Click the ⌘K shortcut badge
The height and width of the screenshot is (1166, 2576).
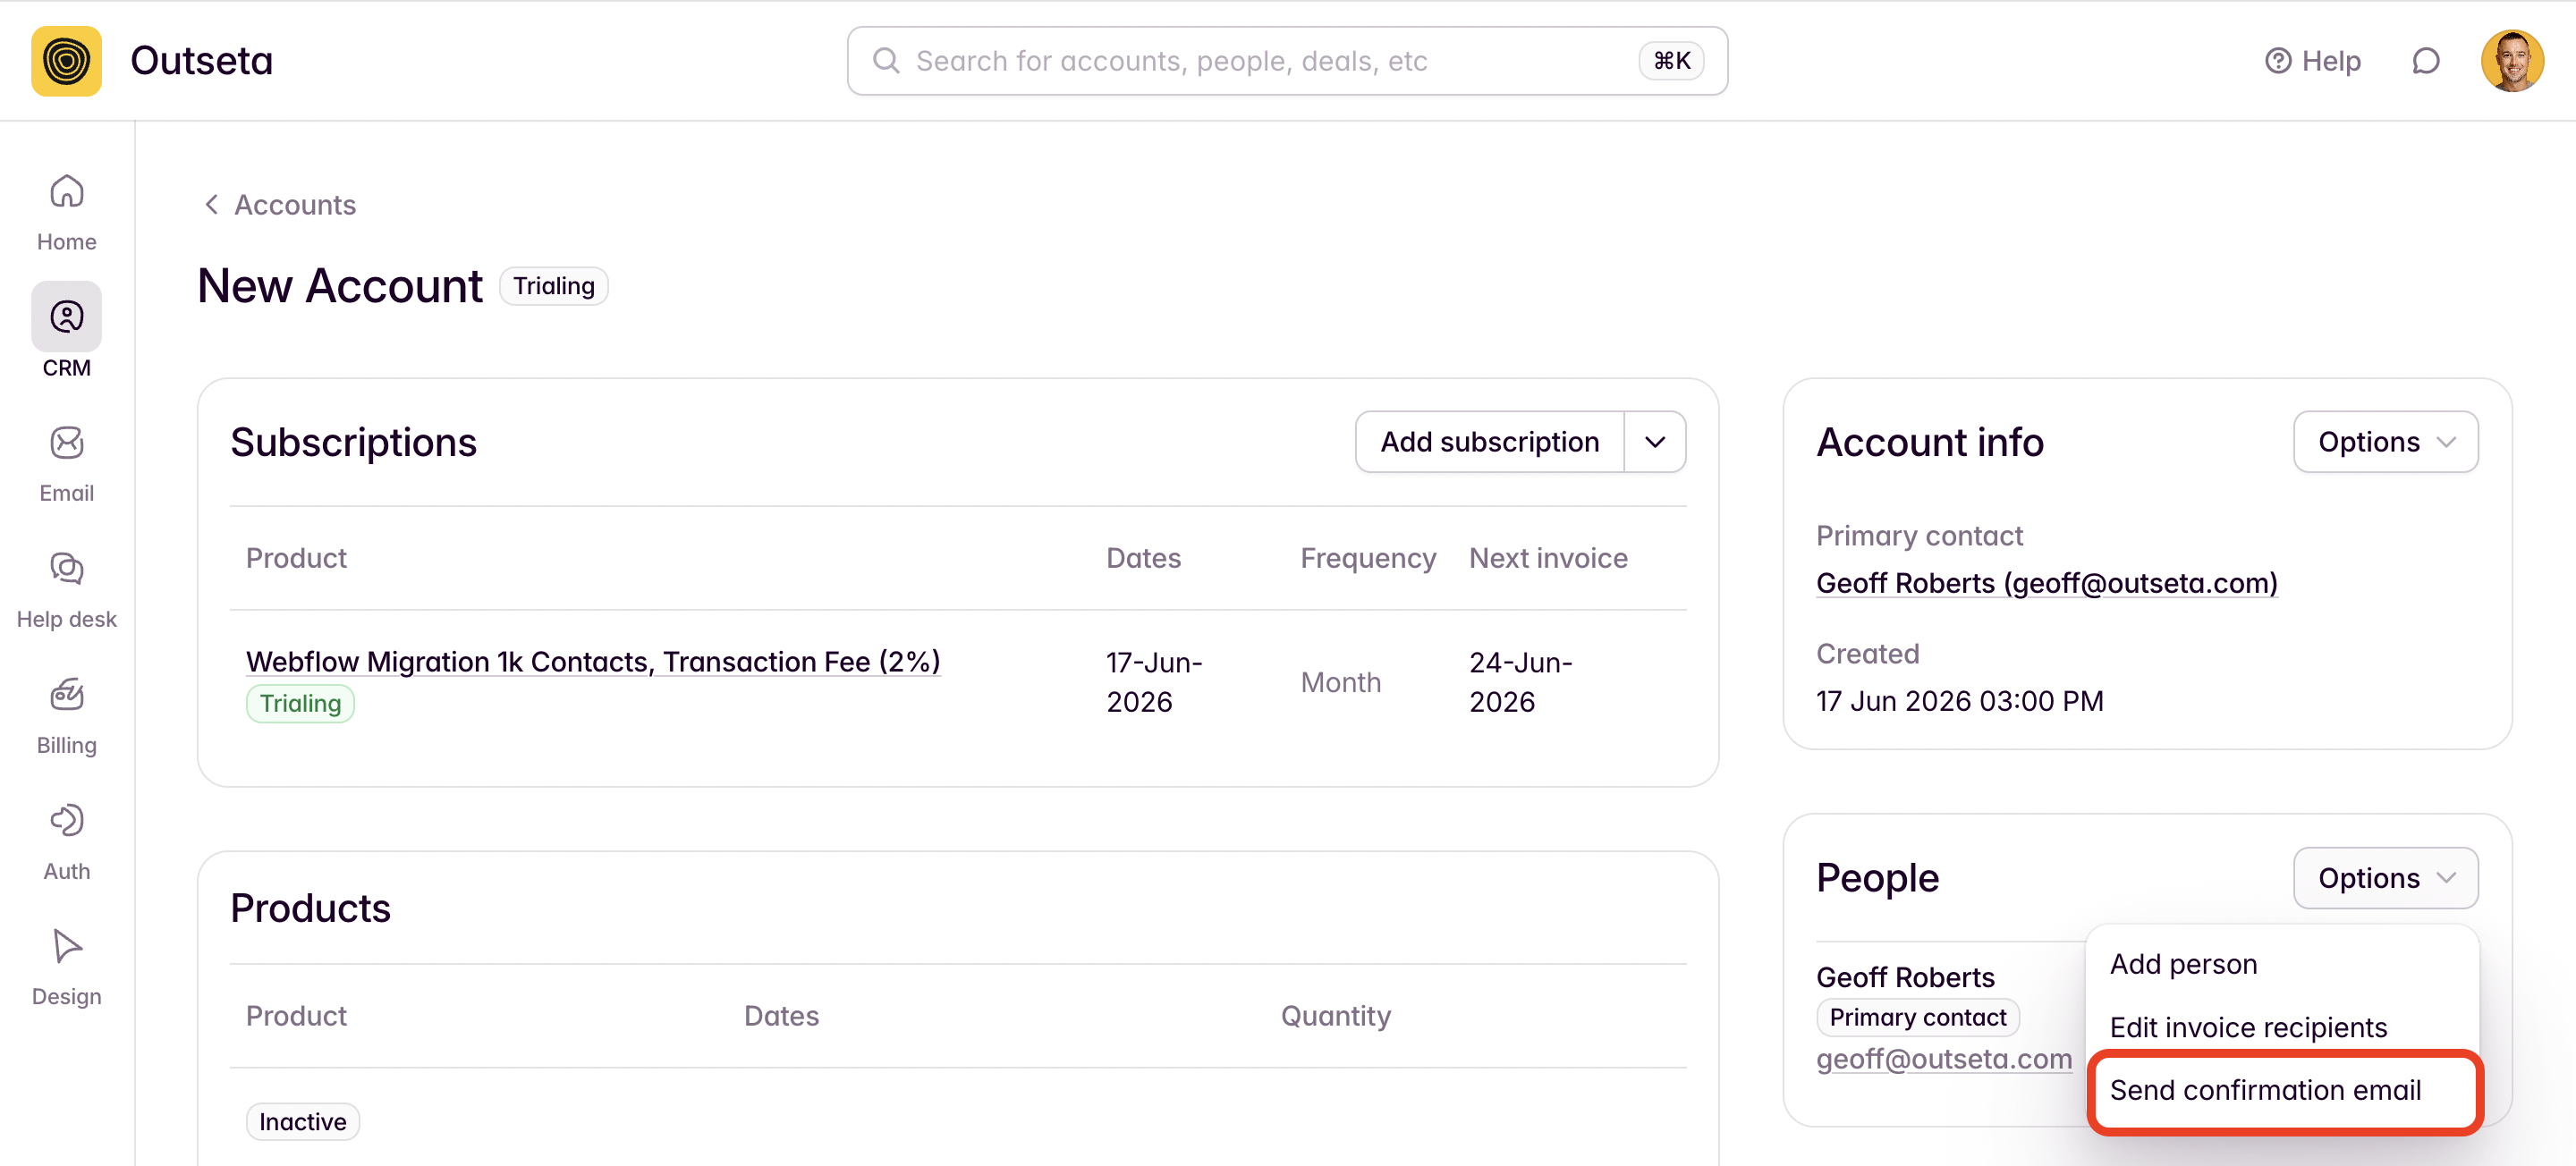click(1671, 61)
